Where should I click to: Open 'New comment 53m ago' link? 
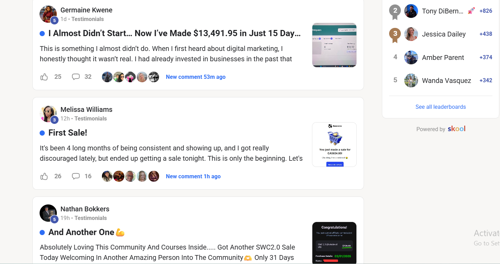coord(196,77)
